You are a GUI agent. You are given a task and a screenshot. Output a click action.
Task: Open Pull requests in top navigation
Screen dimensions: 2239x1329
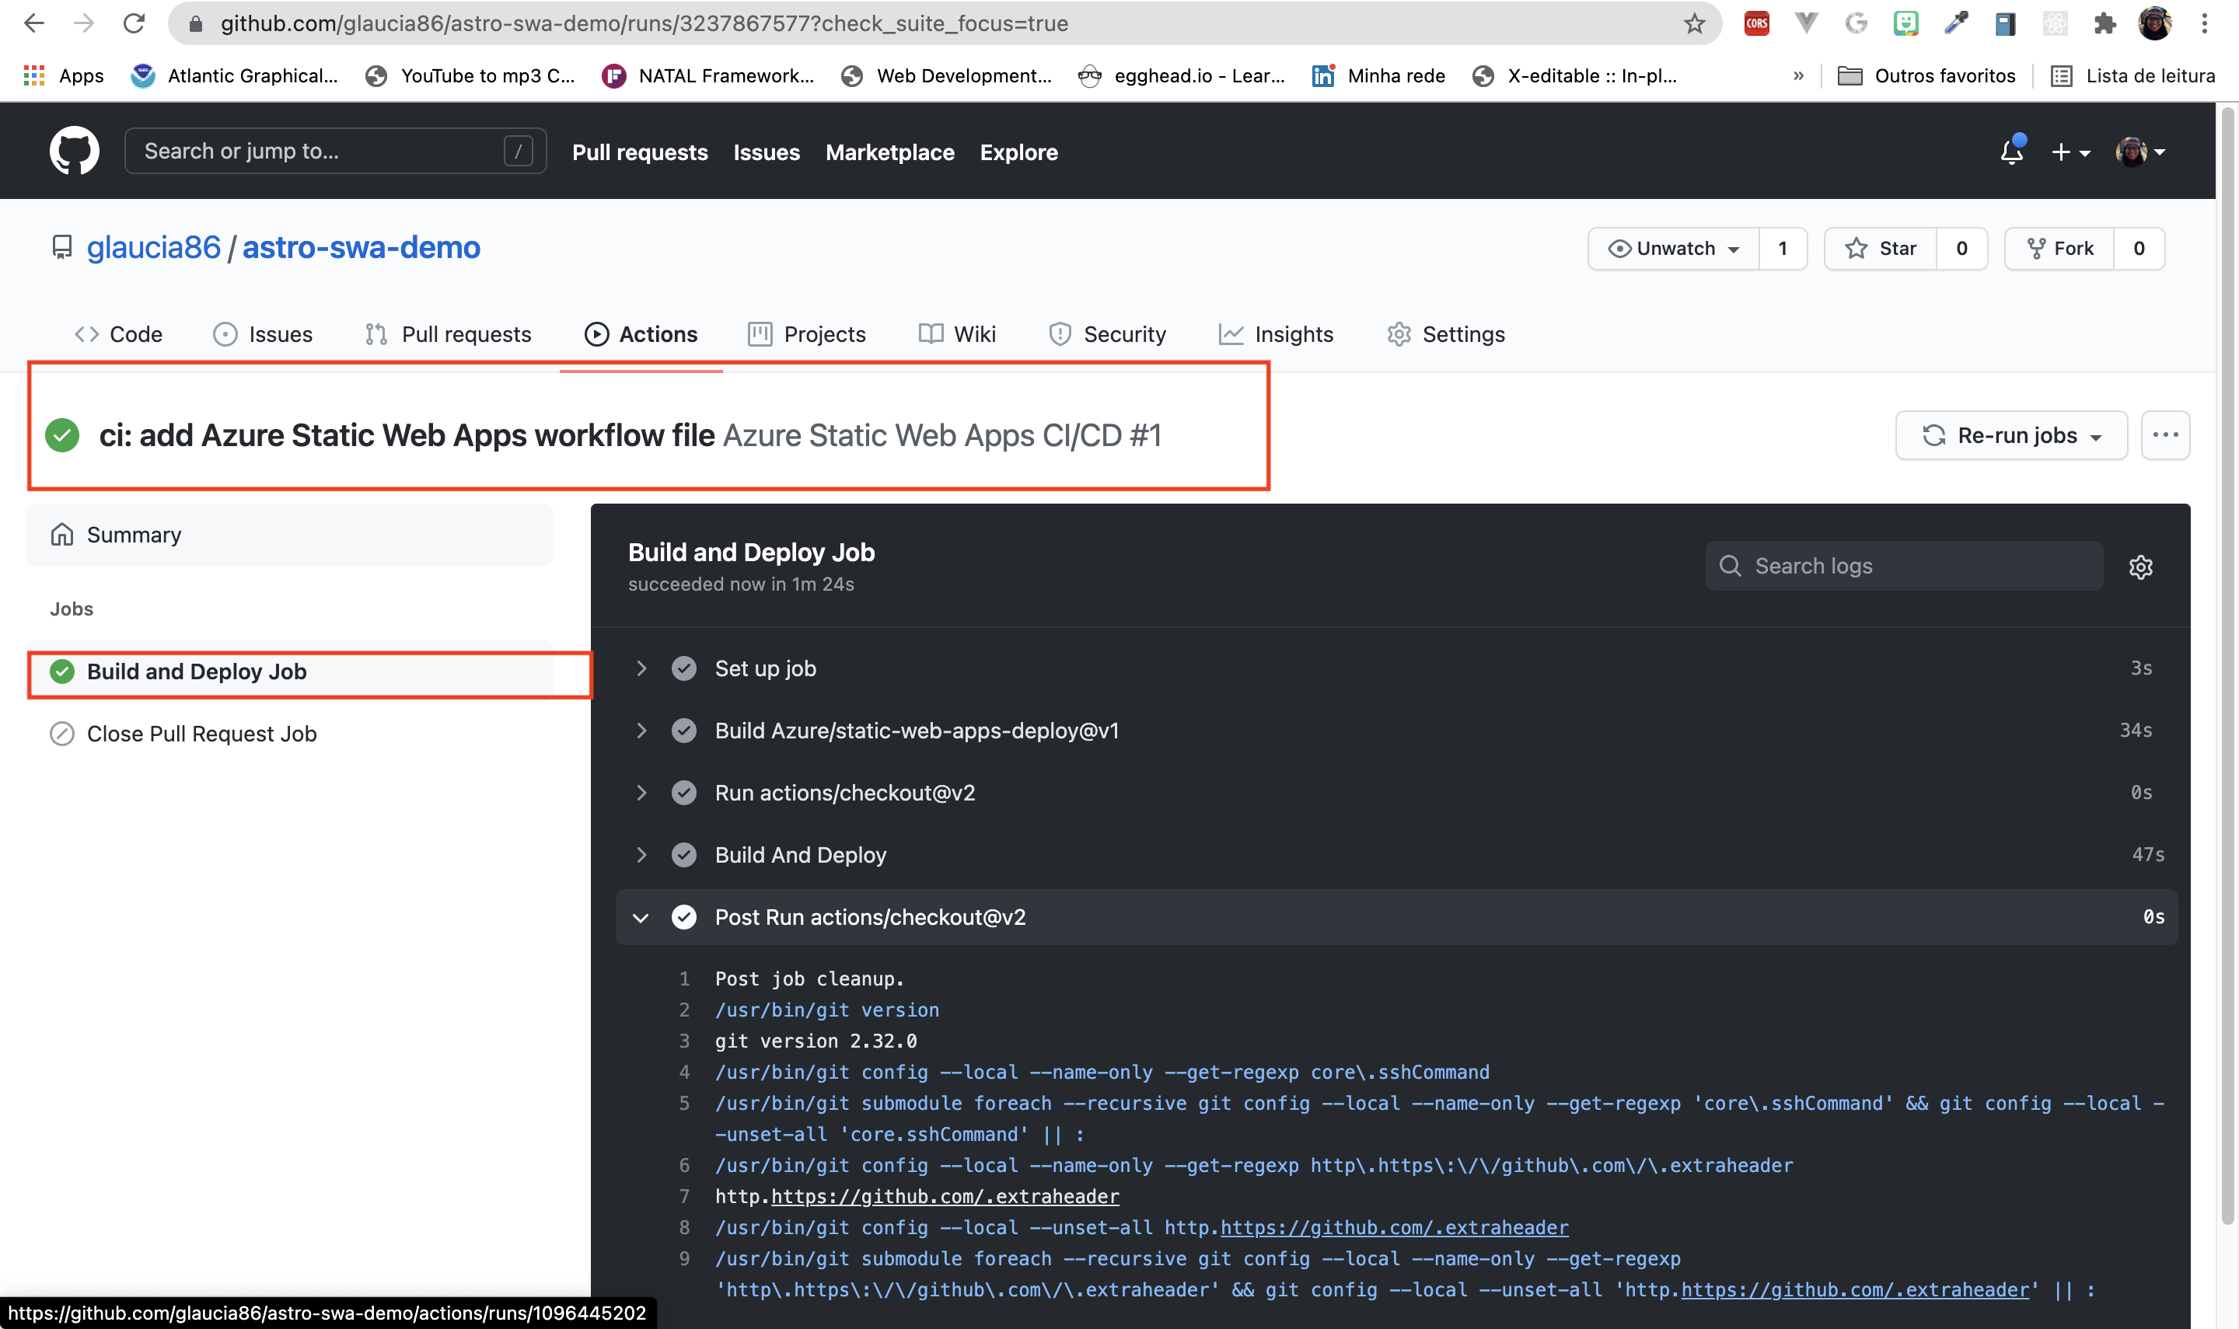640,152
